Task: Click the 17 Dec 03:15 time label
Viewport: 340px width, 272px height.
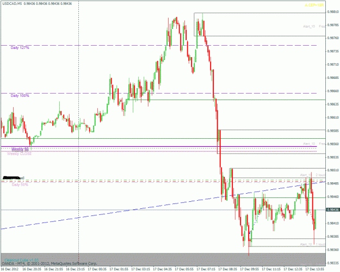Action: 140,269
